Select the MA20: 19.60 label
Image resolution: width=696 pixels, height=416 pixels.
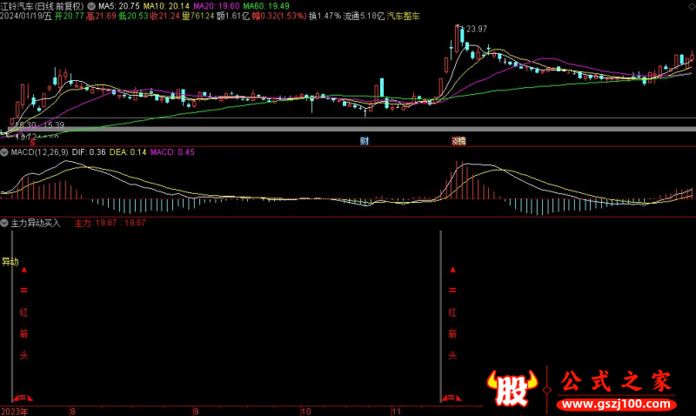[x=216, y=6]
